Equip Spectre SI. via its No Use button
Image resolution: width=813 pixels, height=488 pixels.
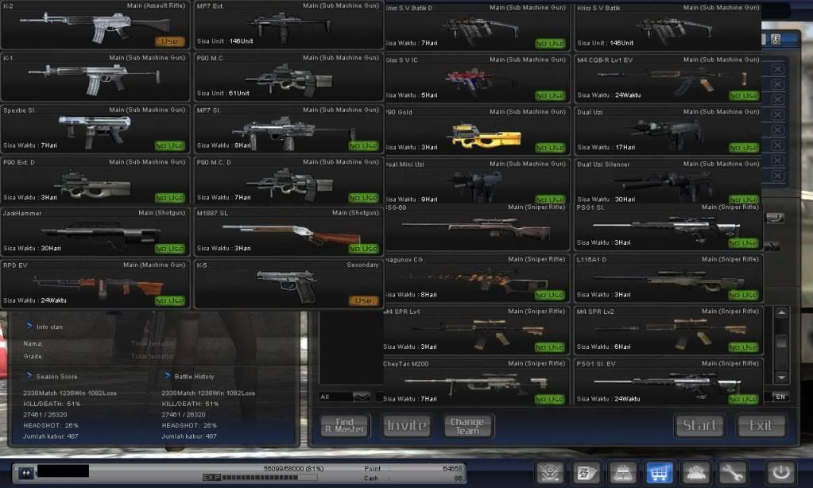click(169, 145)
